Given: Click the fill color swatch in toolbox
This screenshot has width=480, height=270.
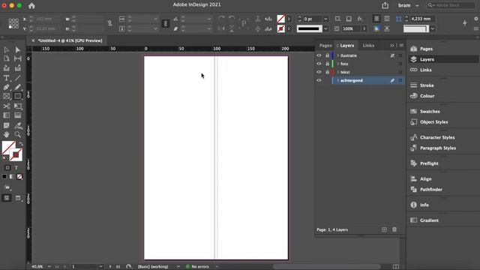Looking at the screenshot, I should (x=7, y=147).
